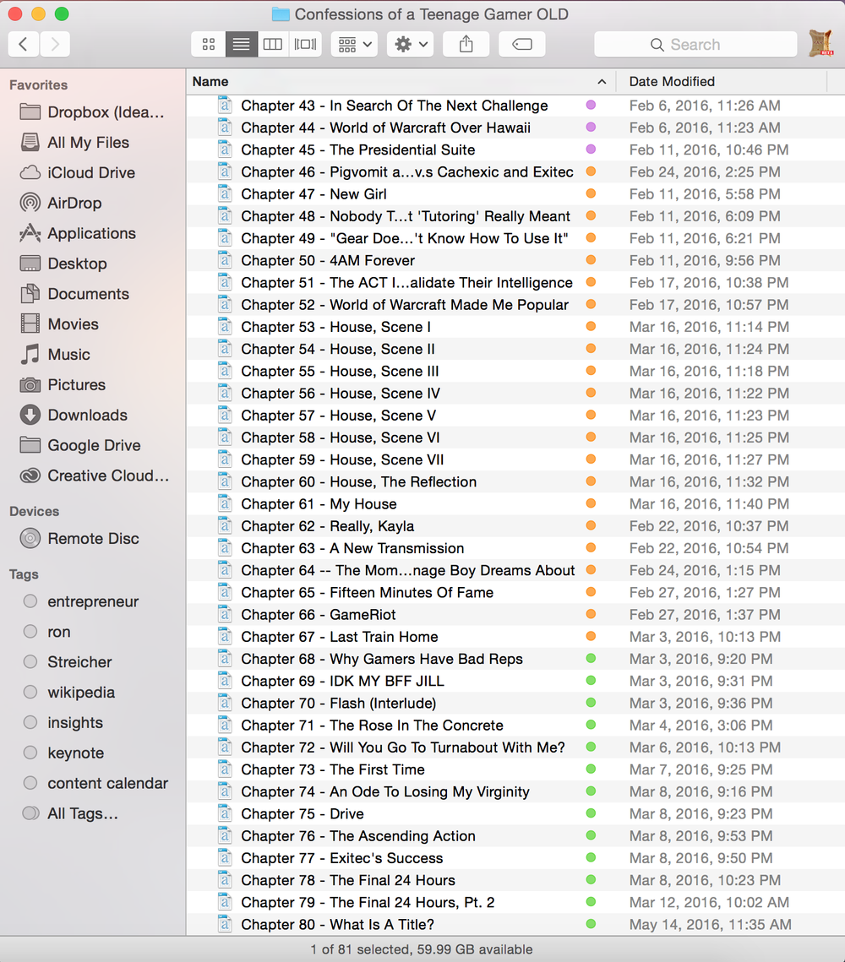Switch to list view

coord(241,44)
